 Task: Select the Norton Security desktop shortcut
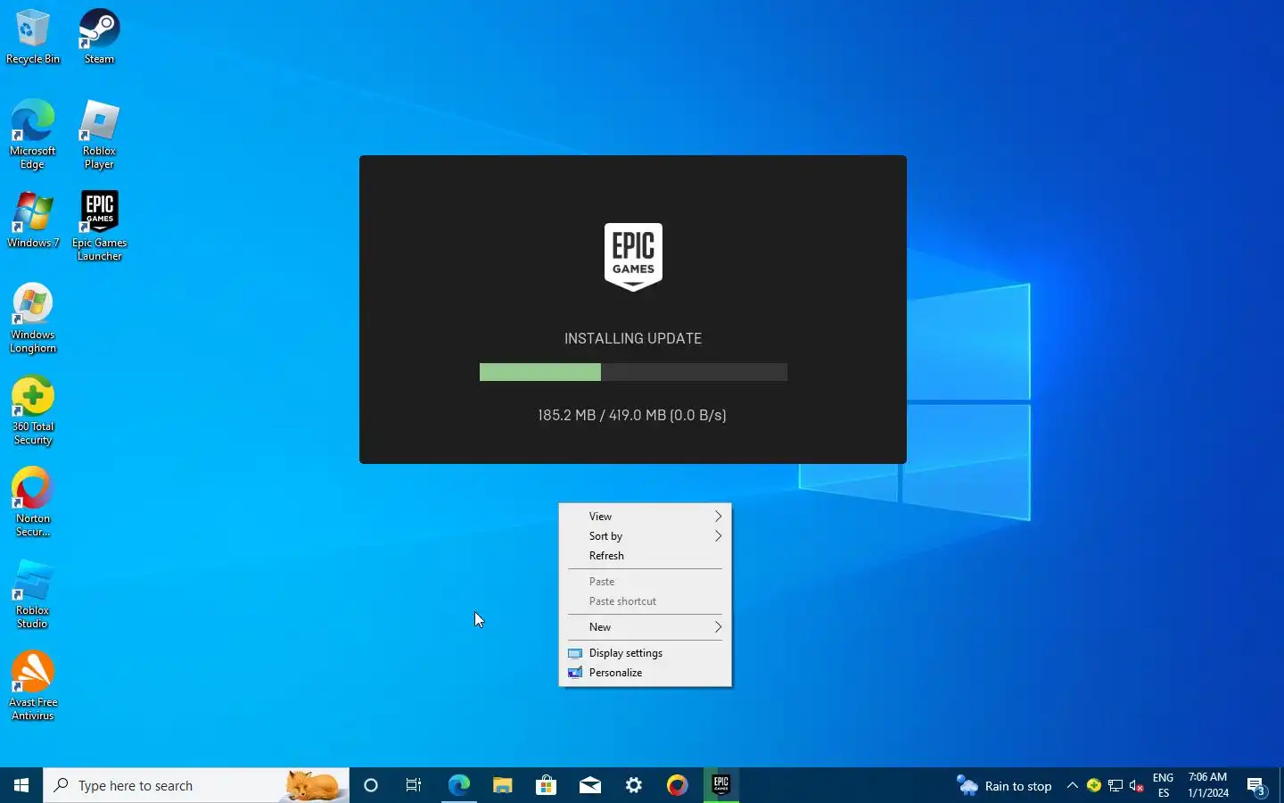[33, 502]
